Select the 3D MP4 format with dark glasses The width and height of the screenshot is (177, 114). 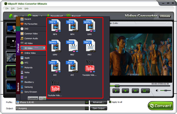coord(72,27)
